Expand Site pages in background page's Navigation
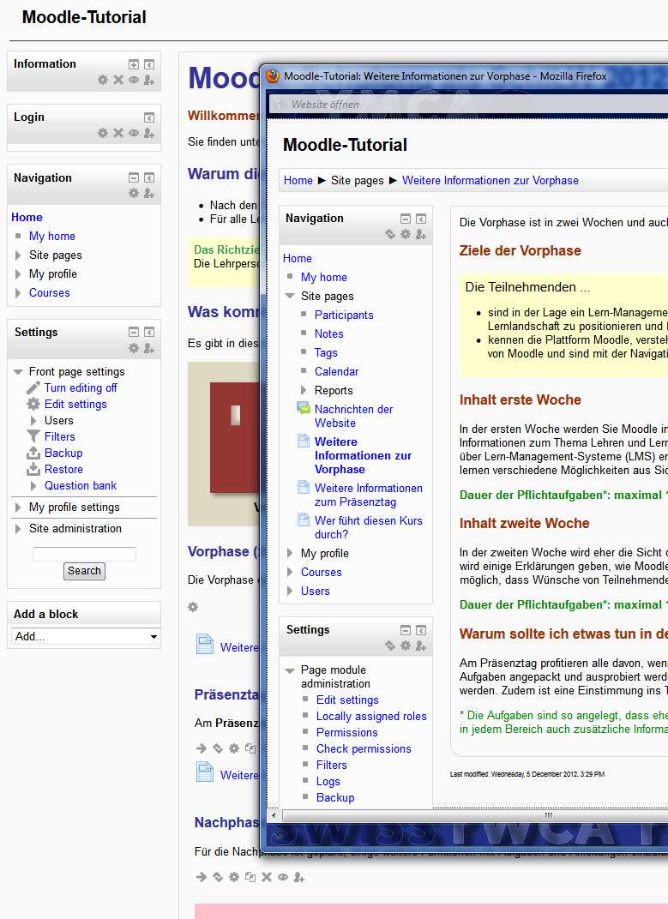The width and height of the screenshot is (668, 919). (x=18, y=255)
